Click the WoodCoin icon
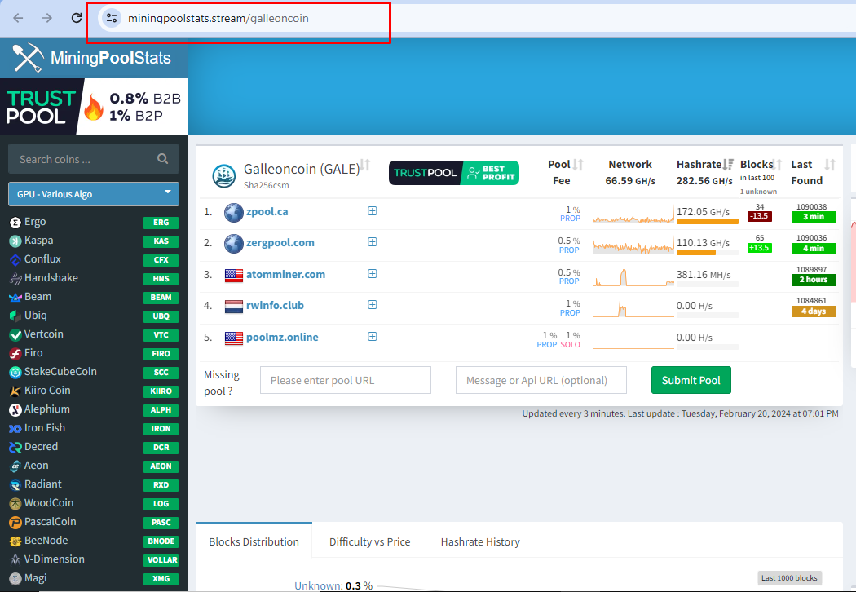This screenshot has height=592, width=856. click(15, 504)
